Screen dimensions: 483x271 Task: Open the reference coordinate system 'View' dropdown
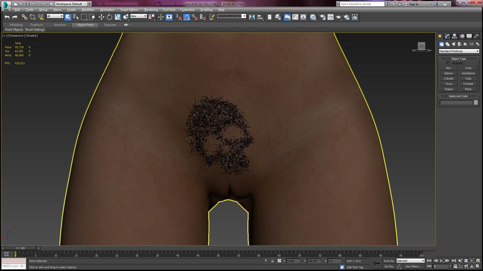click(x=138, y=16)
